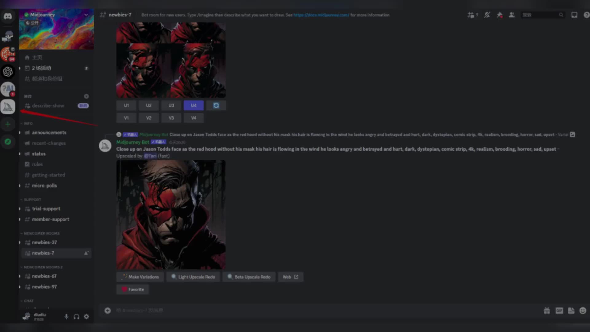The width and height of the screenshot is (590, 332).
Task: Open the newbies-37 channel
Action: (x=45, y=242)
